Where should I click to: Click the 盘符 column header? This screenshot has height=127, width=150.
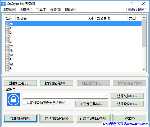[10, 18]
